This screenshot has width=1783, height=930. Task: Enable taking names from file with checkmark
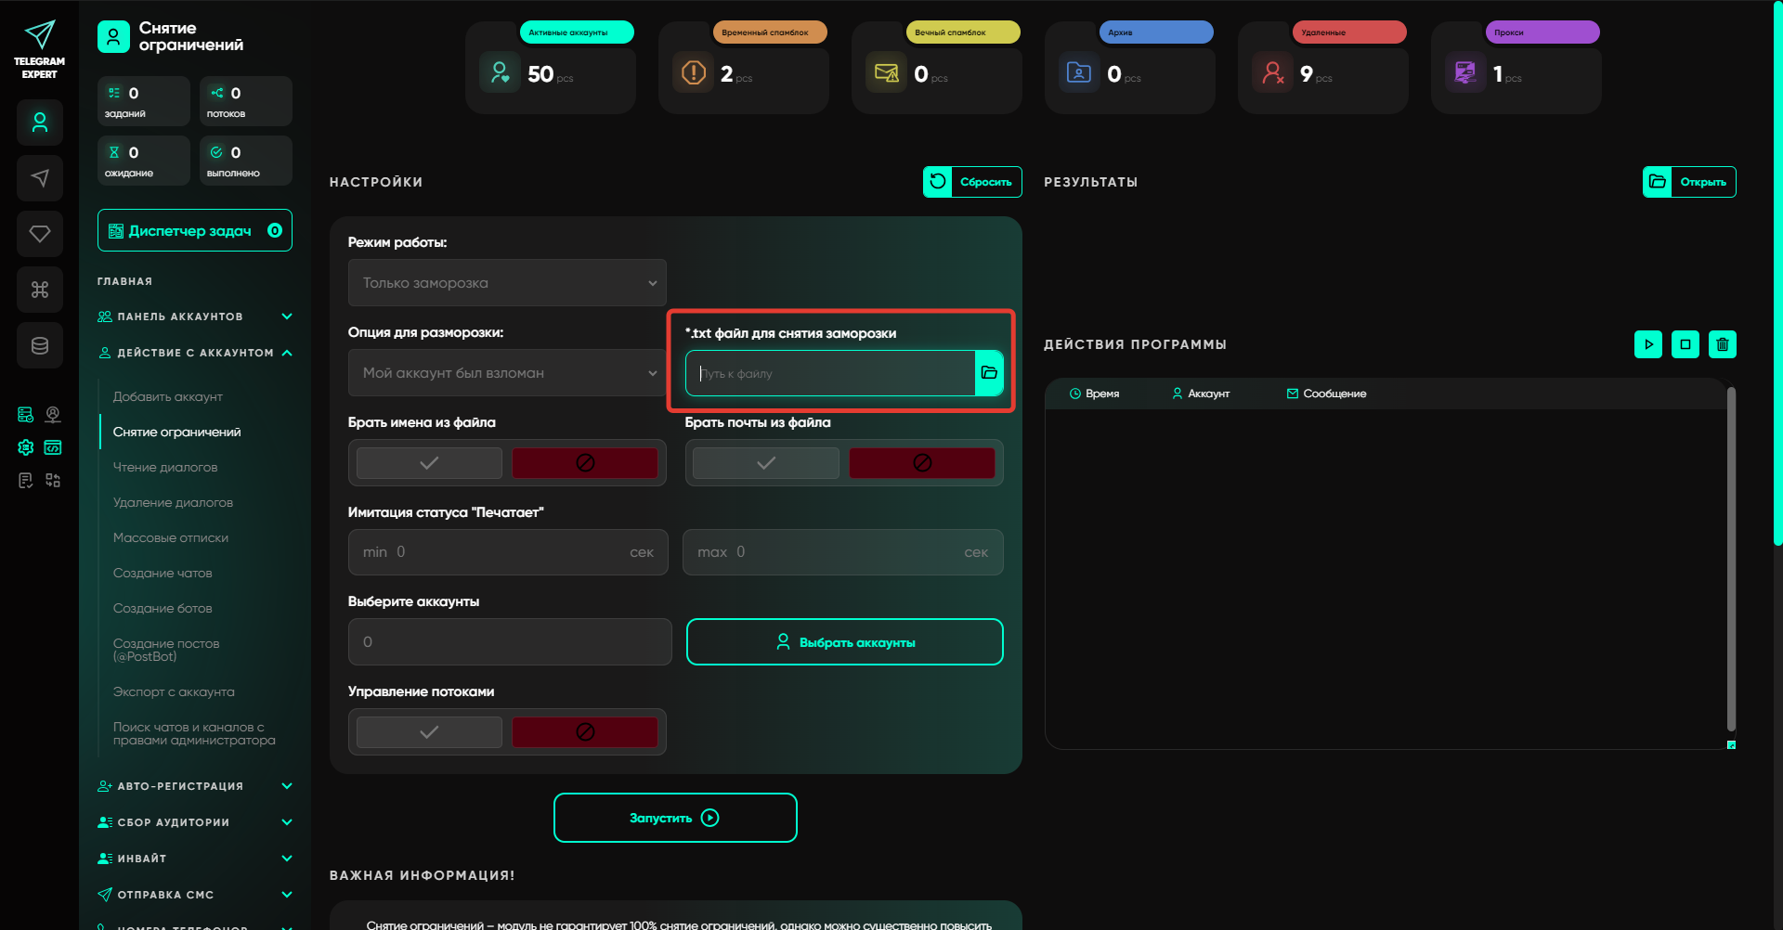point(429,463)
